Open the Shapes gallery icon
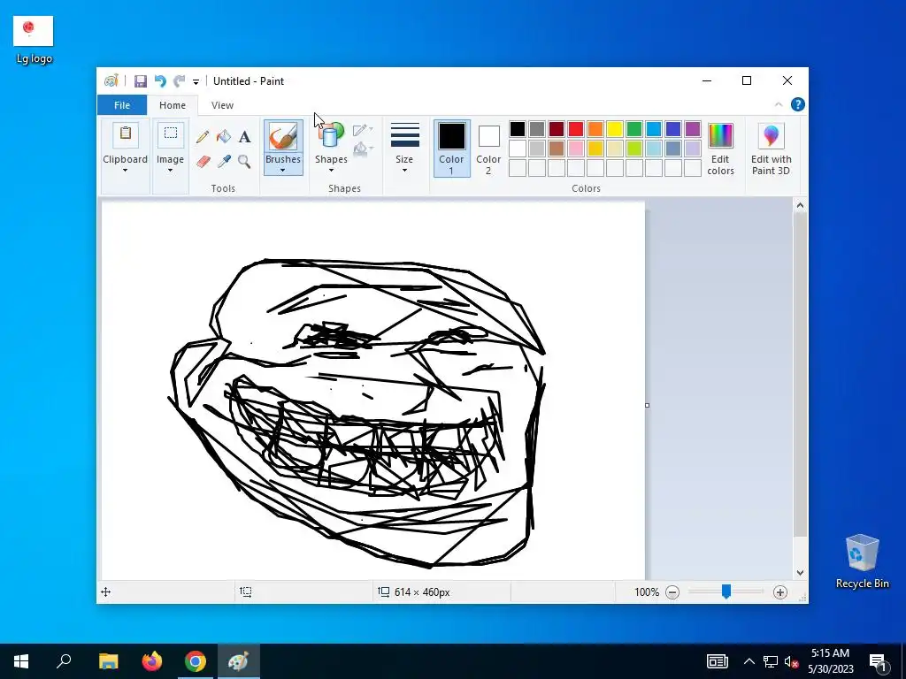This screenshot has width=906, height=679. pyautogui.click(x=331, y=136)
